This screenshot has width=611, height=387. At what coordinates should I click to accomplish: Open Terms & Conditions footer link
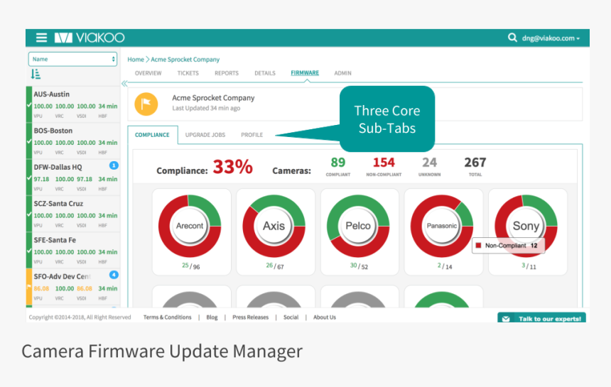[x=167, y=317]
